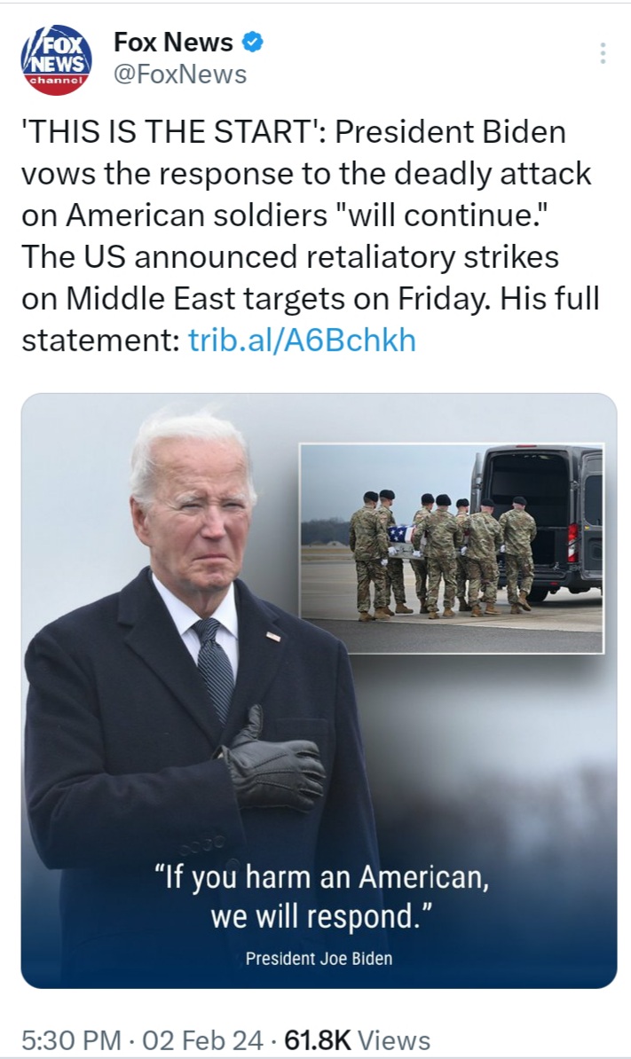Click the 'THIS IS THE START' headline text
631x1059 pixels.
pos(174,131)
